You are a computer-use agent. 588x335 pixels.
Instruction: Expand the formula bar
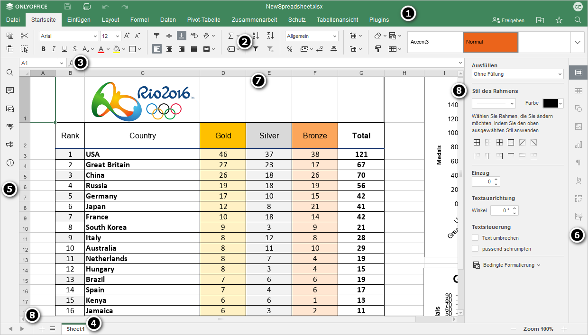pyautogui.click(x=460, y=63)
